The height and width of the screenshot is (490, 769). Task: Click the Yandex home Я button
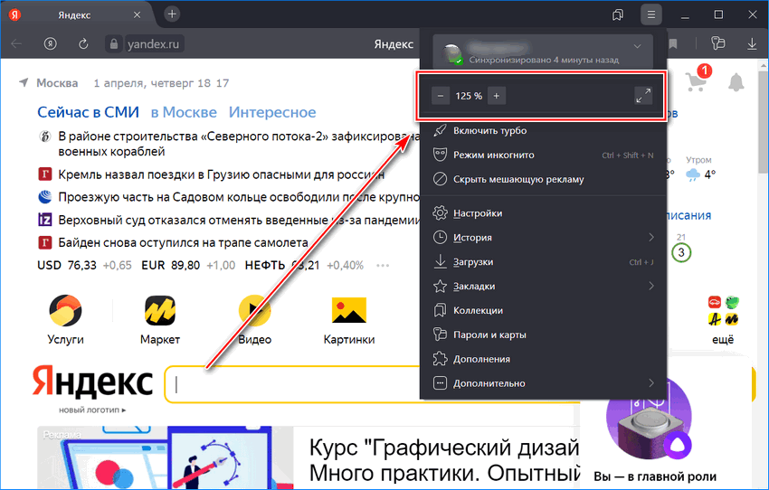coord(50,44)
